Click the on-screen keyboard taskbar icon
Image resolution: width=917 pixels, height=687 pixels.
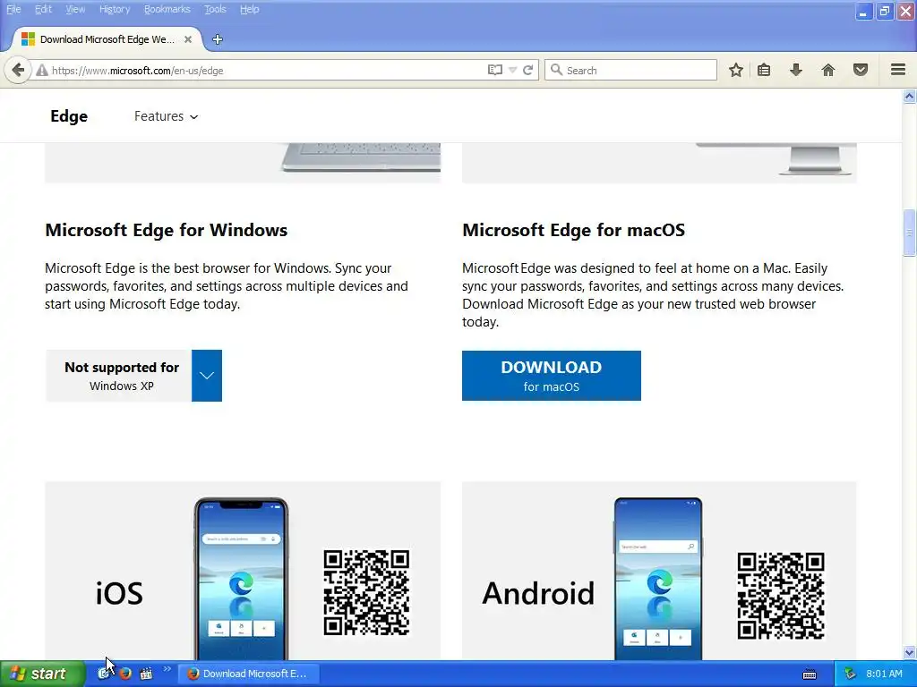(810, 674)
